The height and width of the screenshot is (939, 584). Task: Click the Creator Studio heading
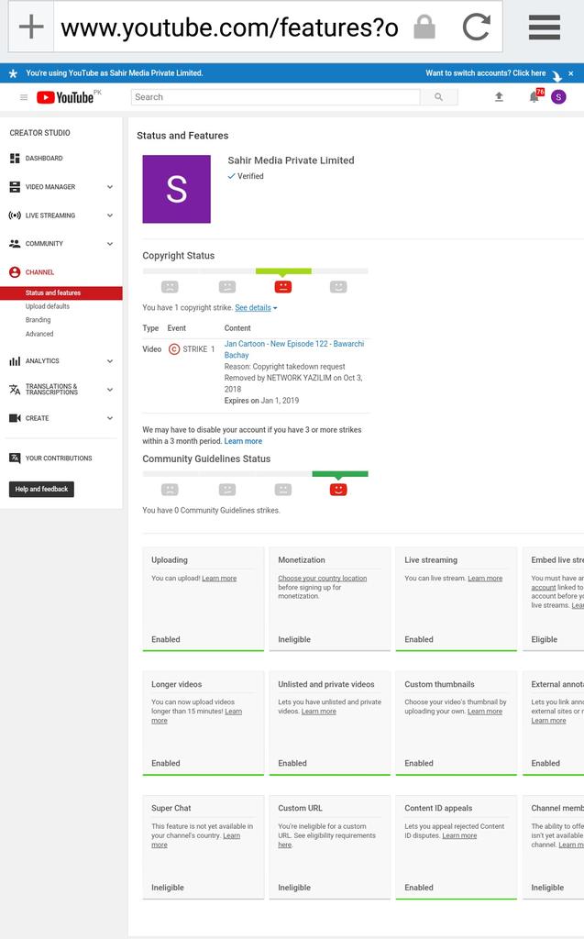point(39,133)
